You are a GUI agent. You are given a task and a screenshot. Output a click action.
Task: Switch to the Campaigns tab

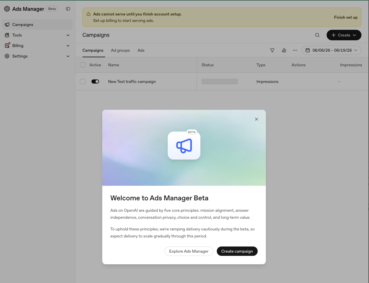point(93,50)
